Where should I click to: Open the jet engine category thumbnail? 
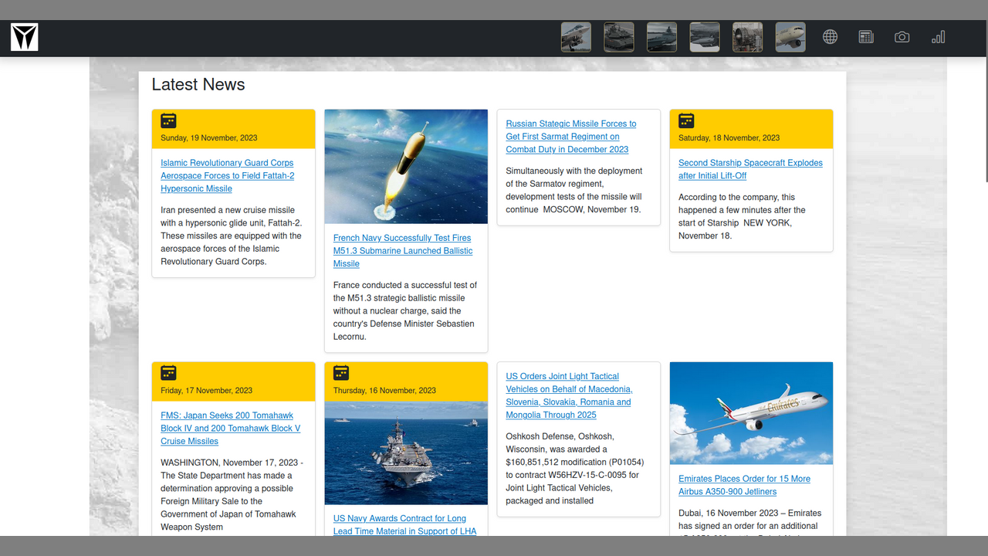(747, 37)
